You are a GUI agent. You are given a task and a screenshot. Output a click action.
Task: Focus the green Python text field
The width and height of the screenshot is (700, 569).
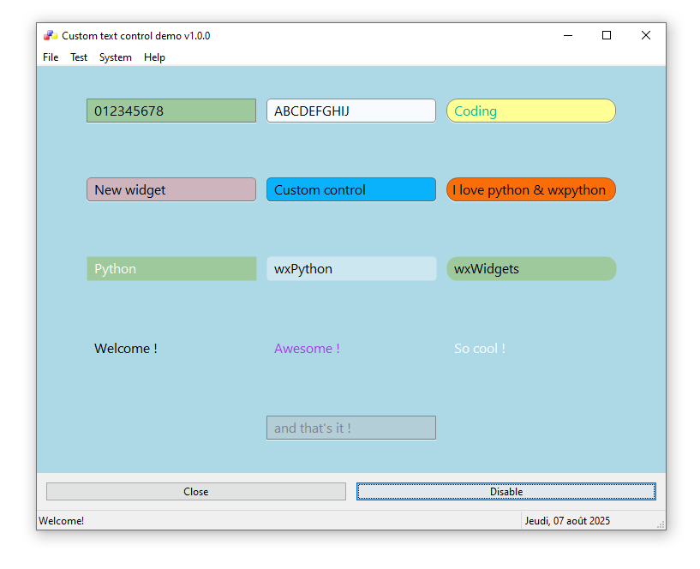[x=171, y=268]
